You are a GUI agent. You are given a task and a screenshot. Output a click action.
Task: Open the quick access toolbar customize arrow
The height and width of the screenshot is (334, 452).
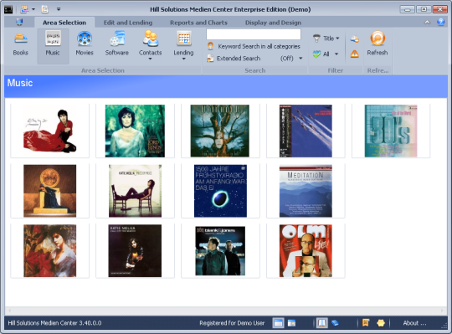pos(59,9)
